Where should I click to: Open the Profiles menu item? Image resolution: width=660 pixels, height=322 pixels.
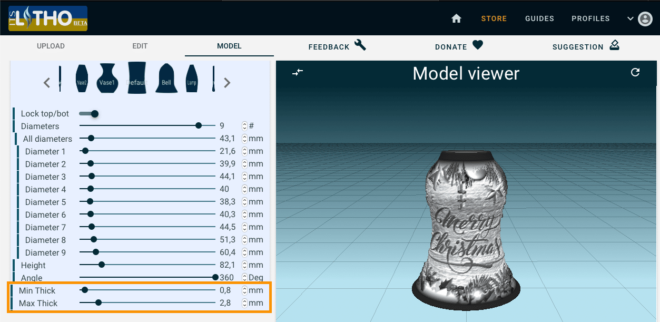[x=590, y=18]
